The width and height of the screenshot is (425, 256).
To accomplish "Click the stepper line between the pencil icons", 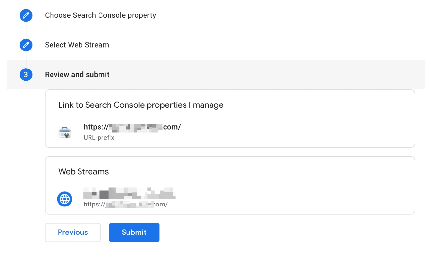I will coord(26,30).
